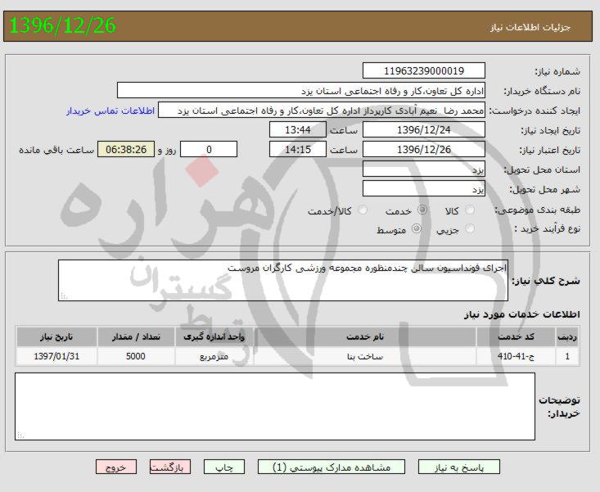This screenshot has height=492, width=600.
Task: Click the کد خدمت column header
Action: tap(516, 336)
